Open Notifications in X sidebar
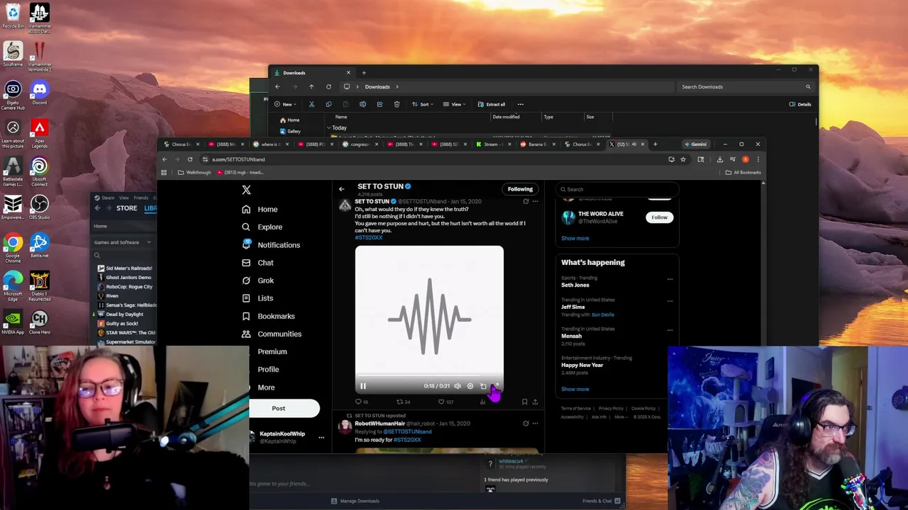 (270, 245)
